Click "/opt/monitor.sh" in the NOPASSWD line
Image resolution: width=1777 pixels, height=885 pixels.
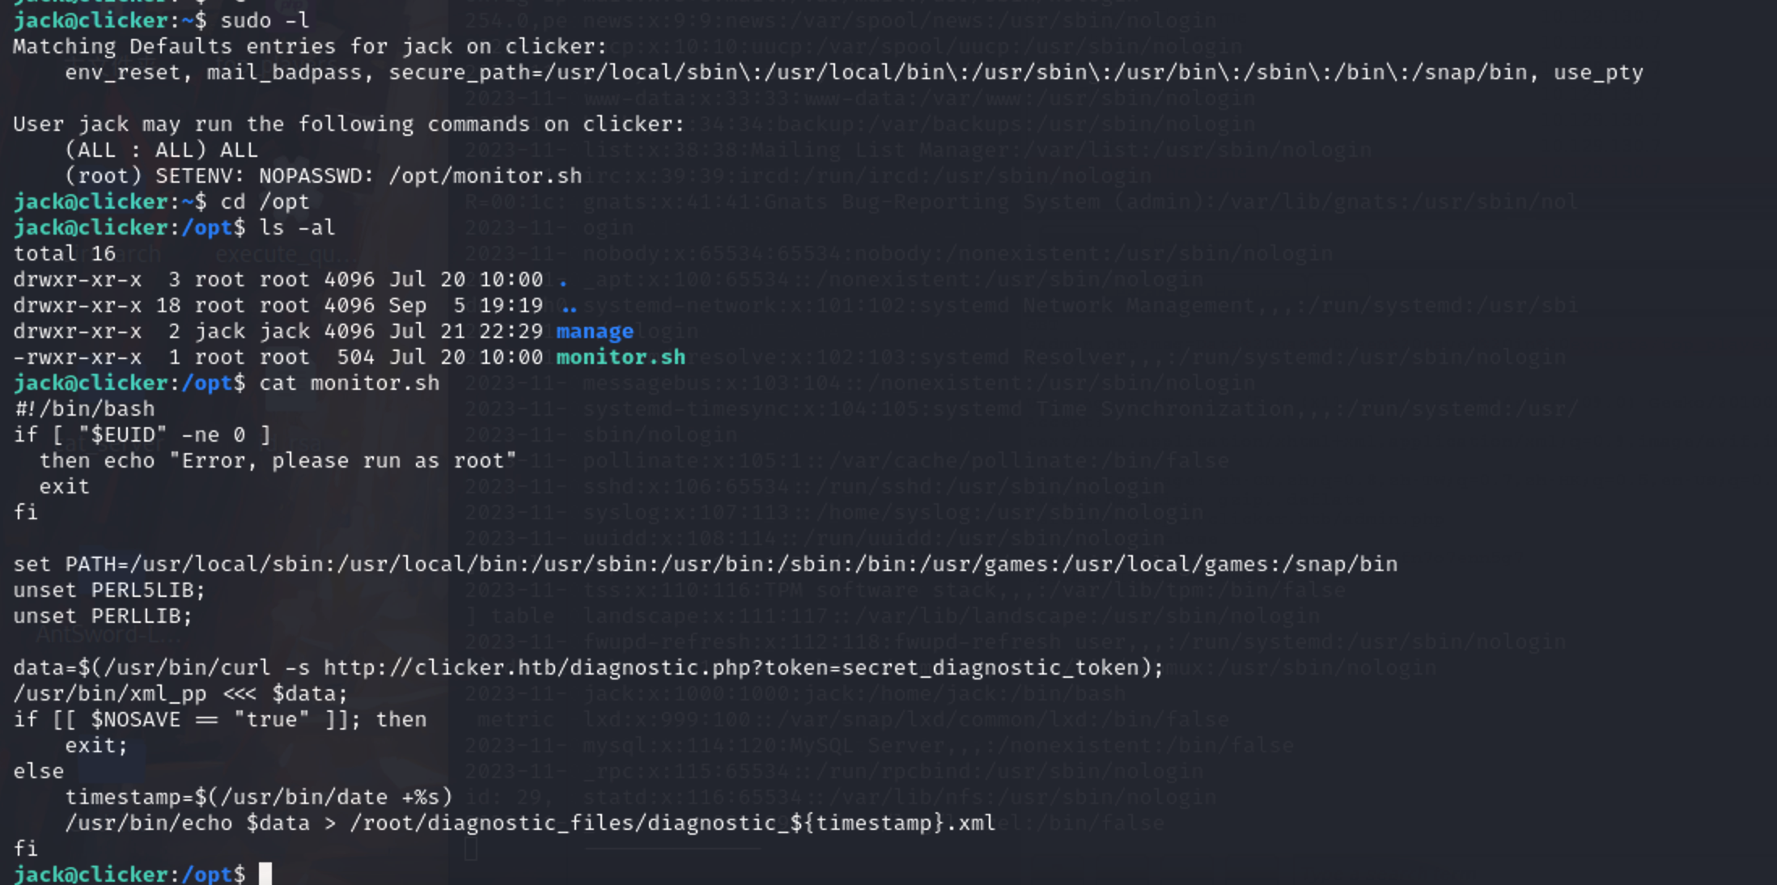point(485,176)
